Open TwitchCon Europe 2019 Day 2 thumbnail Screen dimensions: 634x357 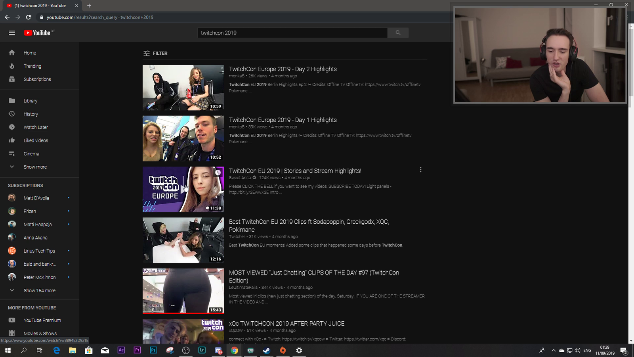click(183, 88)
